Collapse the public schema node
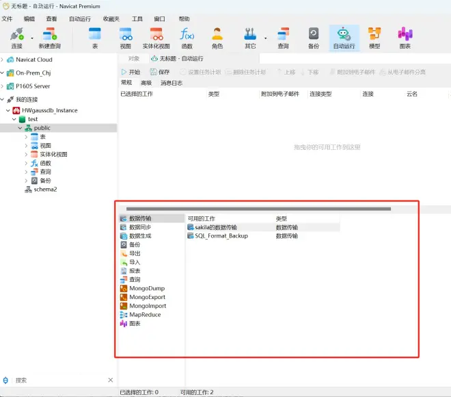Viewport: 451px width, 397px height. [x=20, y=128]
